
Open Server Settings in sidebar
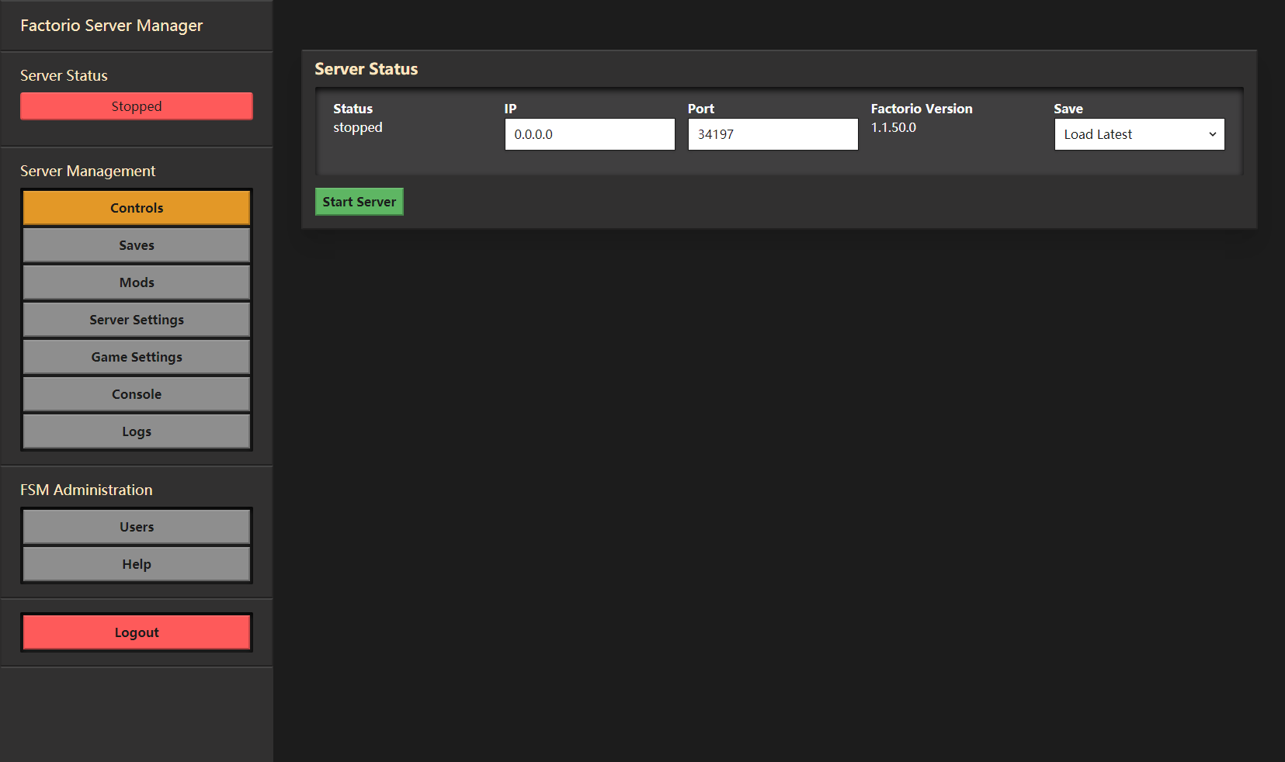pos(137,320)
